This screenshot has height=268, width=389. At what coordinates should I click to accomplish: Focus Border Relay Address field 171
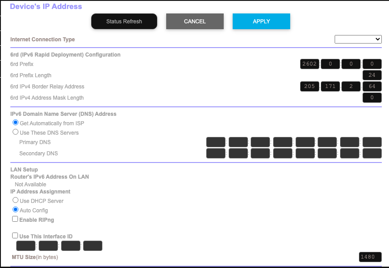[330, 86]
